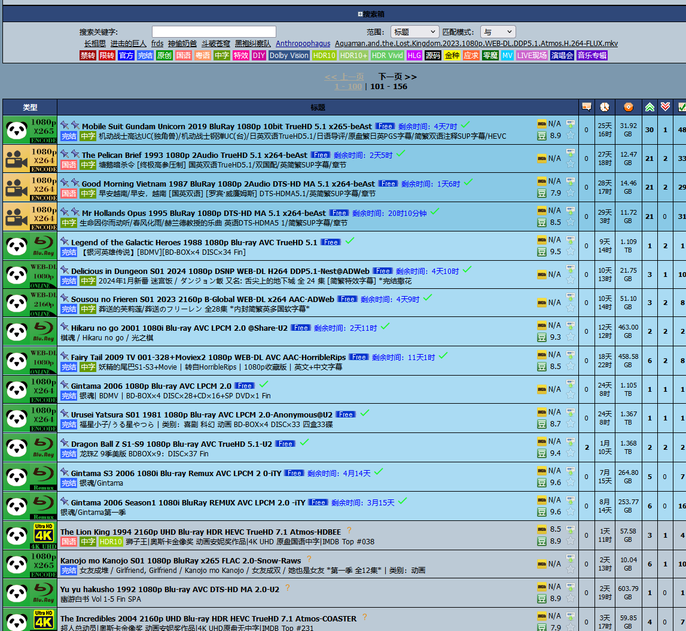Toggle bookmark star for Good Morning Vietnam

coord(571,193)
